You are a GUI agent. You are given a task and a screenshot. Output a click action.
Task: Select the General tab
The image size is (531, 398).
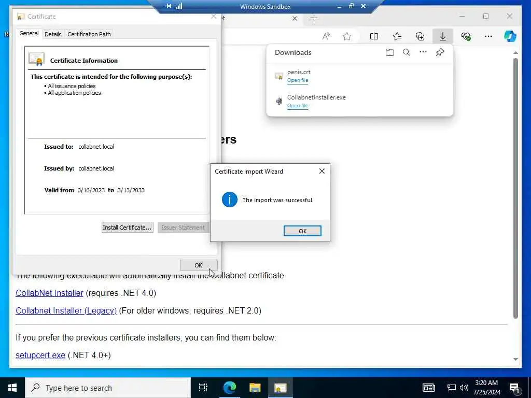[x=29, y=33]
